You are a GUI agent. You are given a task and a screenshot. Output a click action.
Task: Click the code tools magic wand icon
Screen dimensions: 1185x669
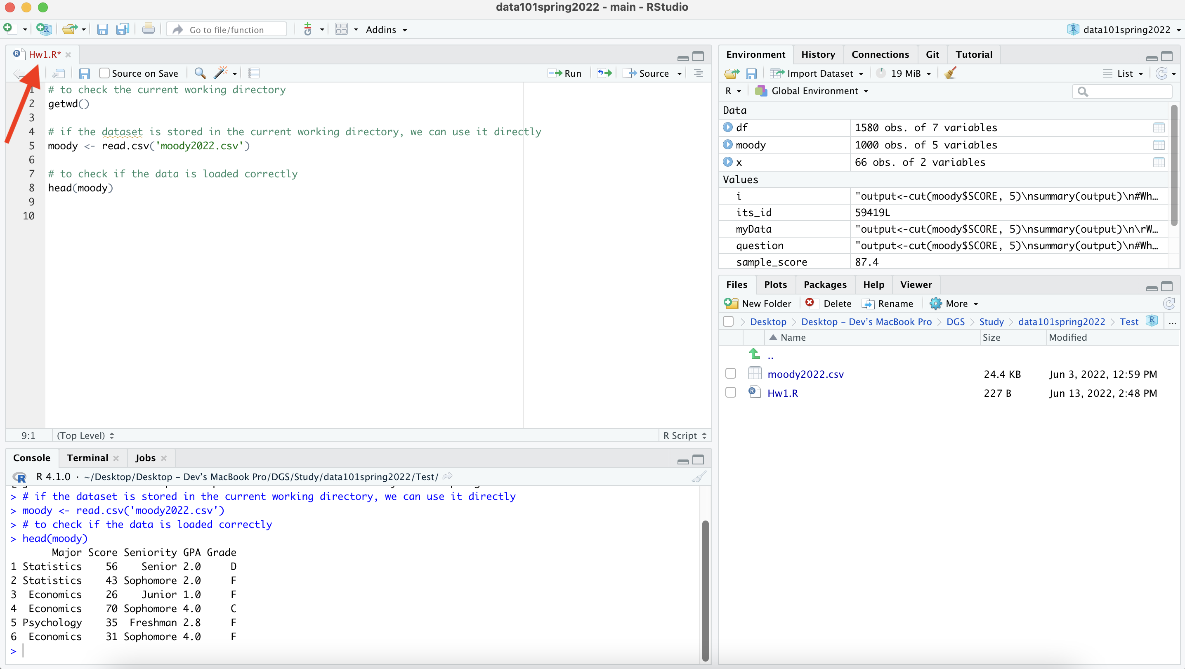tap(221, 73)
